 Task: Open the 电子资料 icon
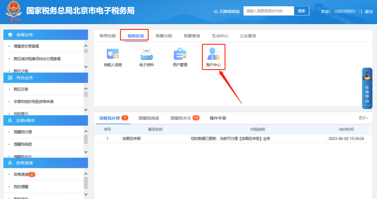tap(146, 54)
